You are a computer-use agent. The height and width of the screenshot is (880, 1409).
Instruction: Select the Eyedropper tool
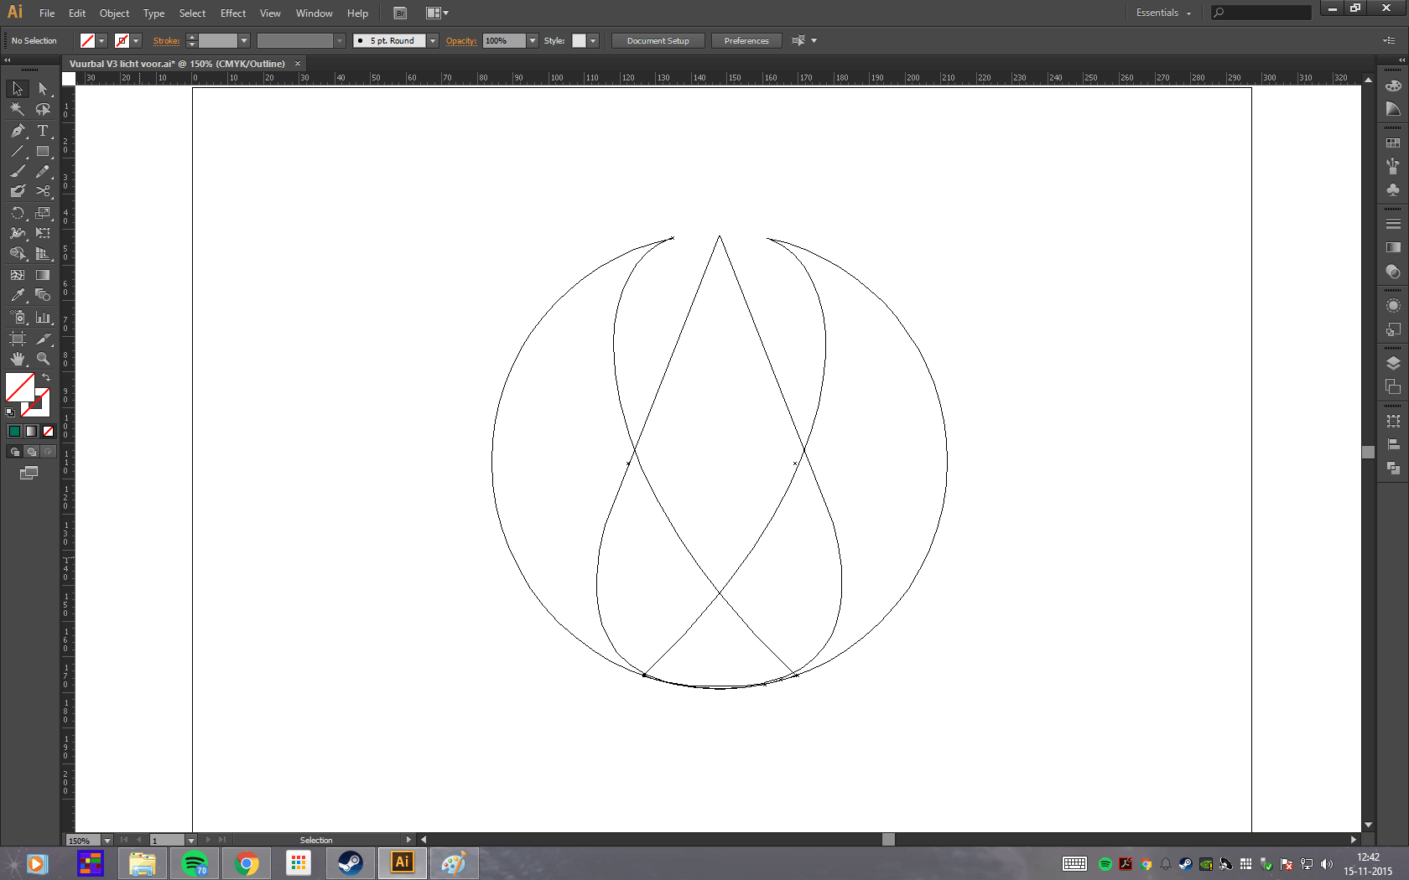tap(17, 295)
